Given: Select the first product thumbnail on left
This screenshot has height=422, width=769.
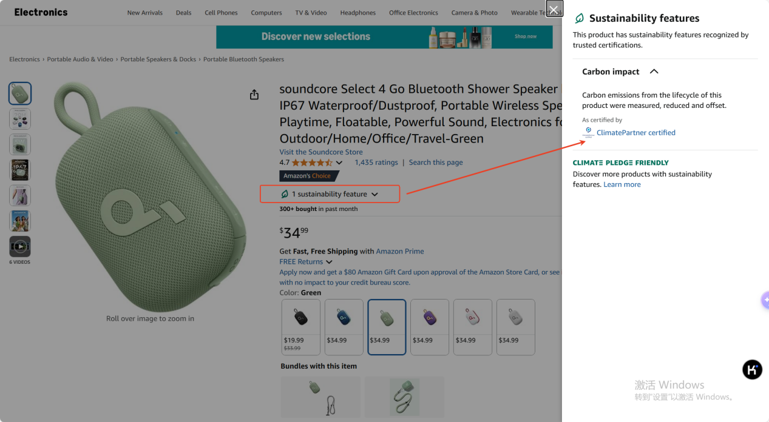Looking at the screenshot, I should click(x=20, y=93).
